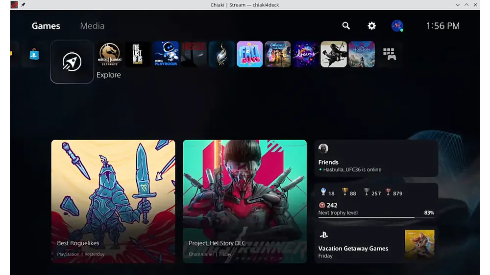Open the Friends online card
The height and width of the screenshot is (275, 490).
(x=376, y=158)
